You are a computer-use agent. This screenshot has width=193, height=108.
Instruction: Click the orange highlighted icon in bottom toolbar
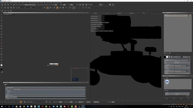pos(21,102)
